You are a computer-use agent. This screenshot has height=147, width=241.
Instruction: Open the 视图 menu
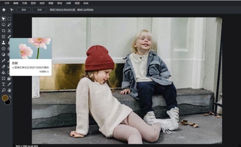pyautogui.click(x=77, y=3)
